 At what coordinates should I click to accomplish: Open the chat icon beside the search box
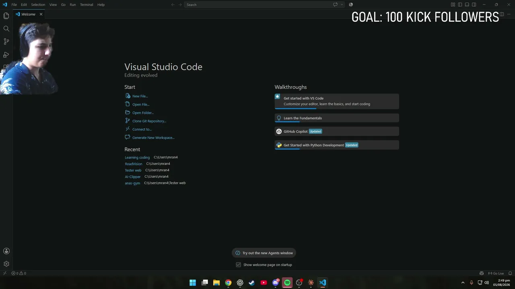(x=335, y=5)
